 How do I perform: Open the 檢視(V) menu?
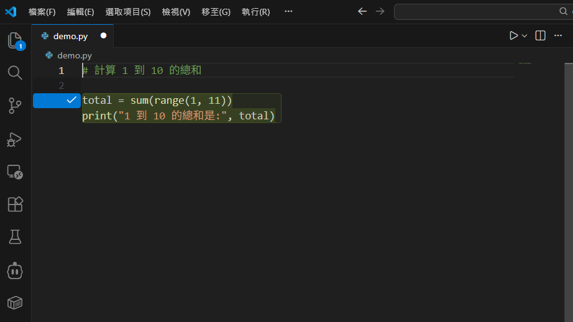coord(176,12)
